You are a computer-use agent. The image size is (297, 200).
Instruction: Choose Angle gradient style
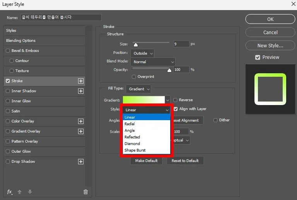147,131
